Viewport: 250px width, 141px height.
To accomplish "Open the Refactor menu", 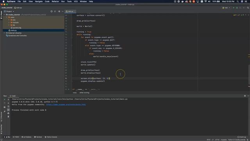I will (55, 2).
